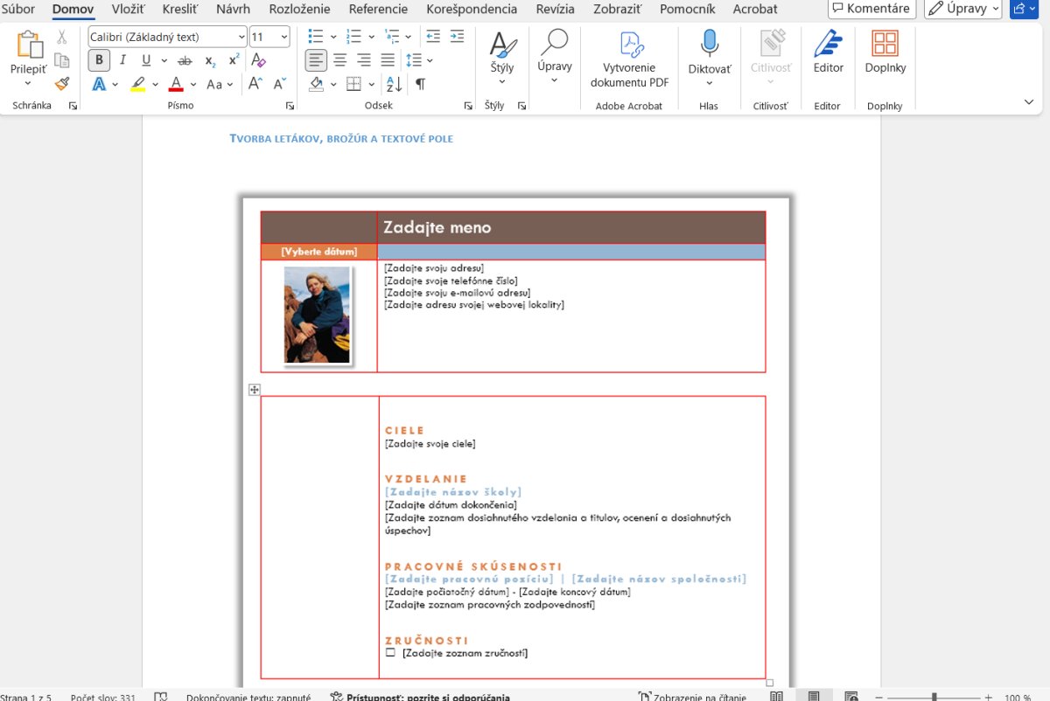
Task: Click the Format Painter brush icon
Action: click(61, 84)
